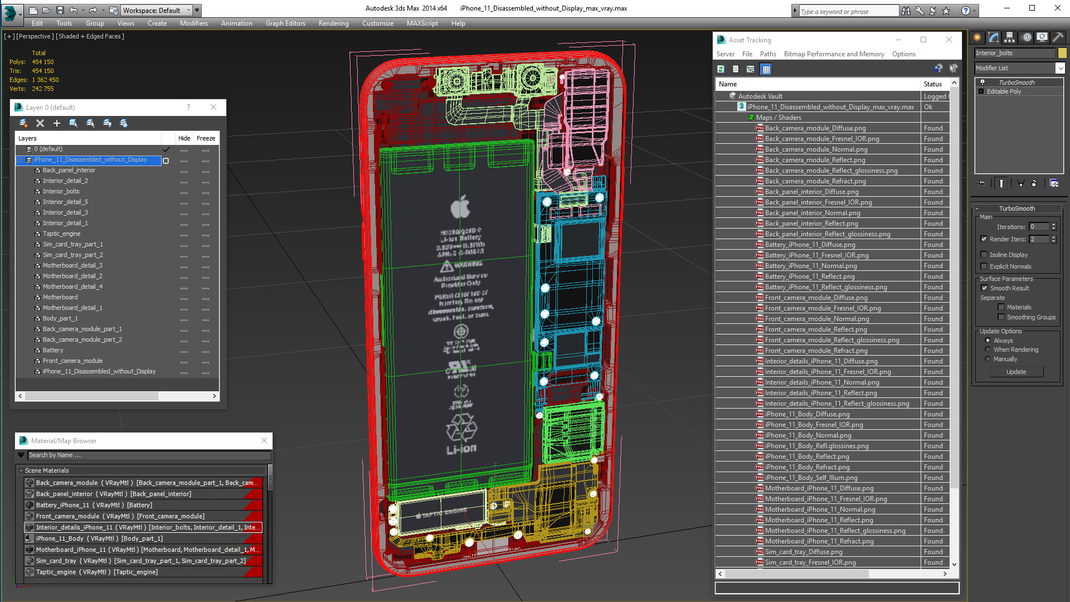
Task: Click the Select Highlighted Objects and Layers icon
Action: pyautogui.click(x=74, y=123)
